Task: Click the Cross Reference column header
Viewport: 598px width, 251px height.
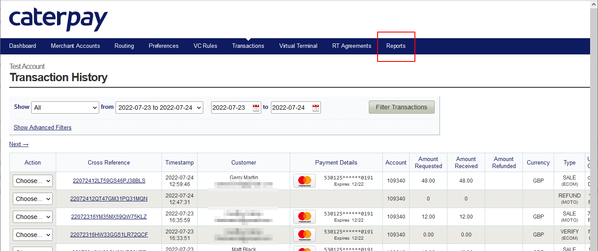Action: point(109,162)
